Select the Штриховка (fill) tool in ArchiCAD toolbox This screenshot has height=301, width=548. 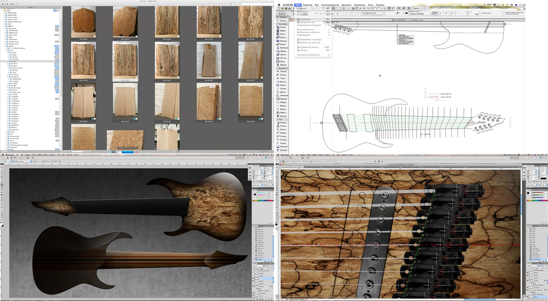tap(282, 85)
